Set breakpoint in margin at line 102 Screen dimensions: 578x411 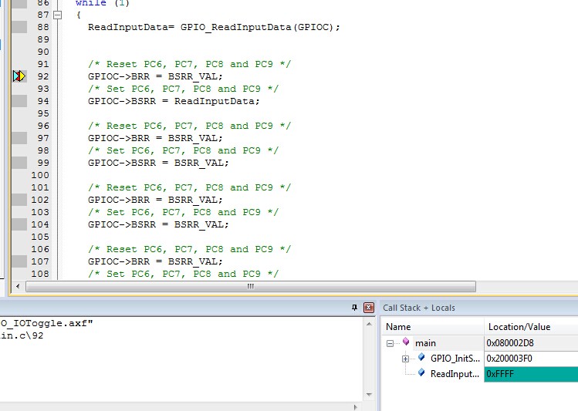click(x=19, y=200)
